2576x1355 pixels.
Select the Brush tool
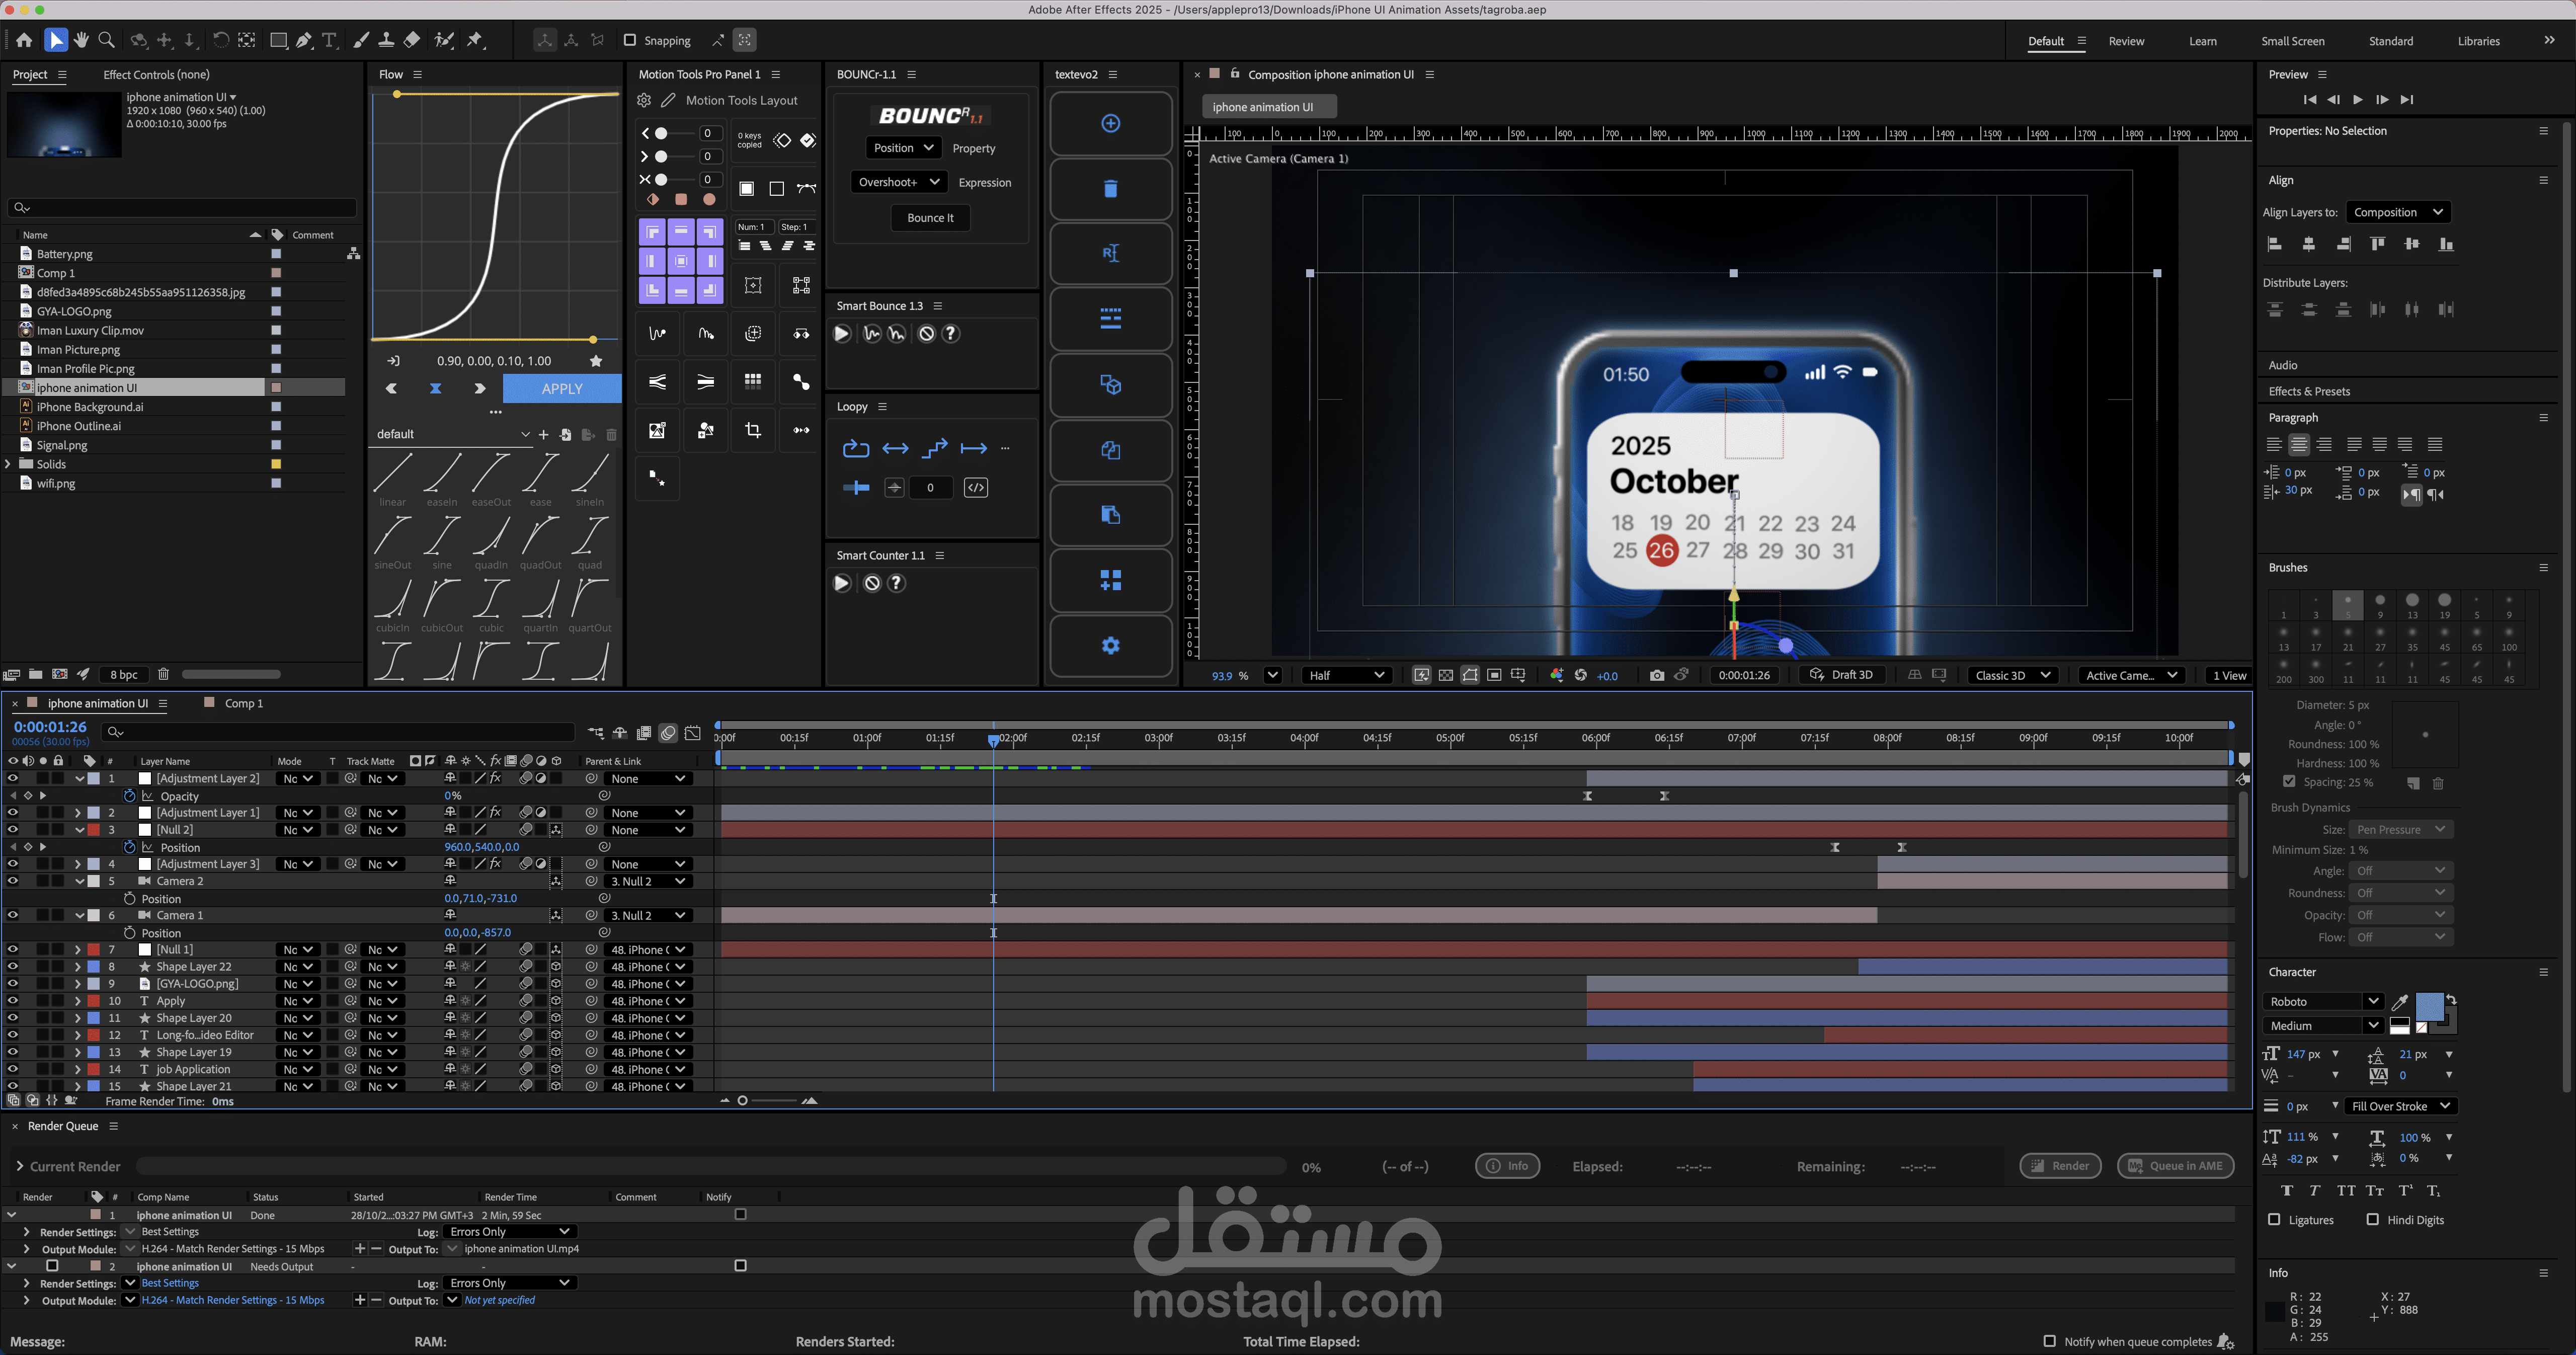pyautogui.click(x=361, y=40)
